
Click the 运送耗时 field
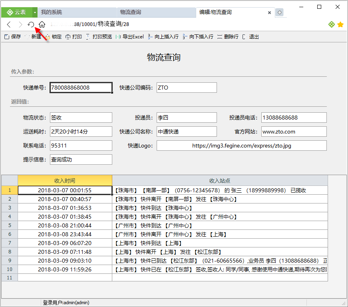point(81,132)
